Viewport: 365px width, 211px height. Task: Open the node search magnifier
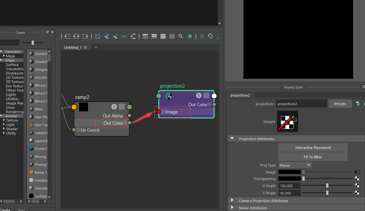click(x=180, y=36)
